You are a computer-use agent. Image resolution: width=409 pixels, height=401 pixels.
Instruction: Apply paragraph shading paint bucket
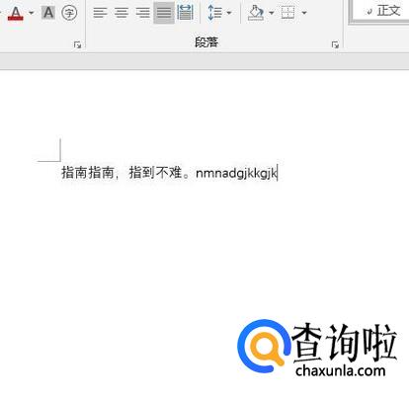click(256, 13)
